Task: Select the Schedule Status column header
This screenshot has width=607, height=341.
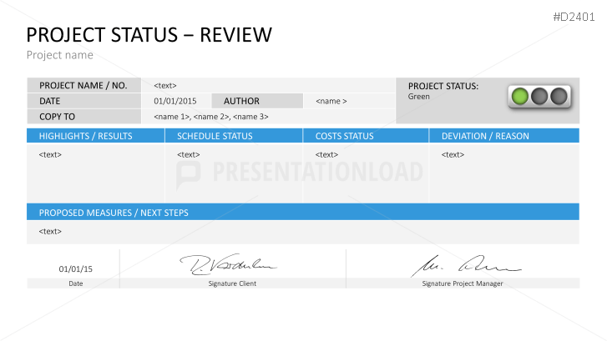Action: coord(215,136)
